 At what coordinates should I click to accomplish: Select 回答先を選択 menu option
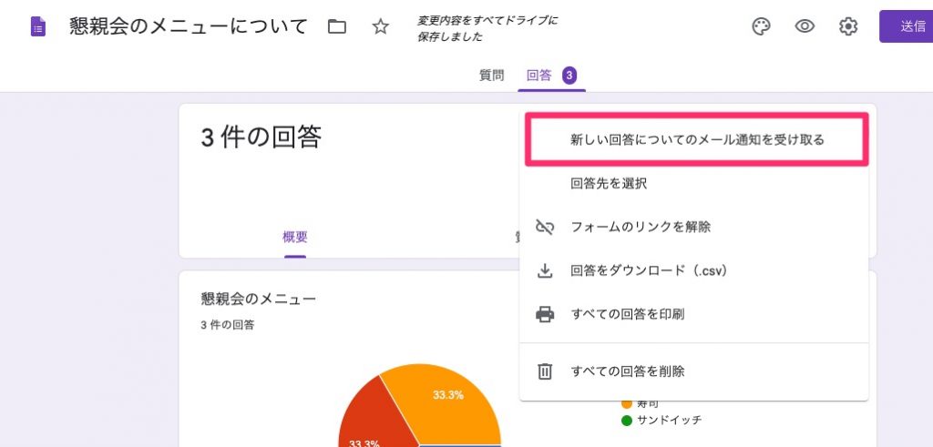[608, 183]
